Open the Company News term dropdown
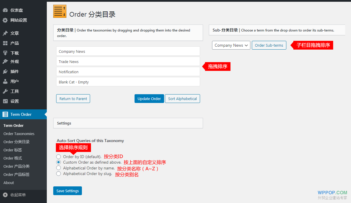The width and height of the screenshot is (351, 203). pyautogui.click(x=231, y=45)
